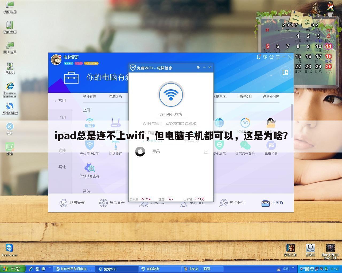The height and width of the screenshot is (273, 342).
Task: Click 硬件检测 in the top tool row
Action: (x=245, y=97)
